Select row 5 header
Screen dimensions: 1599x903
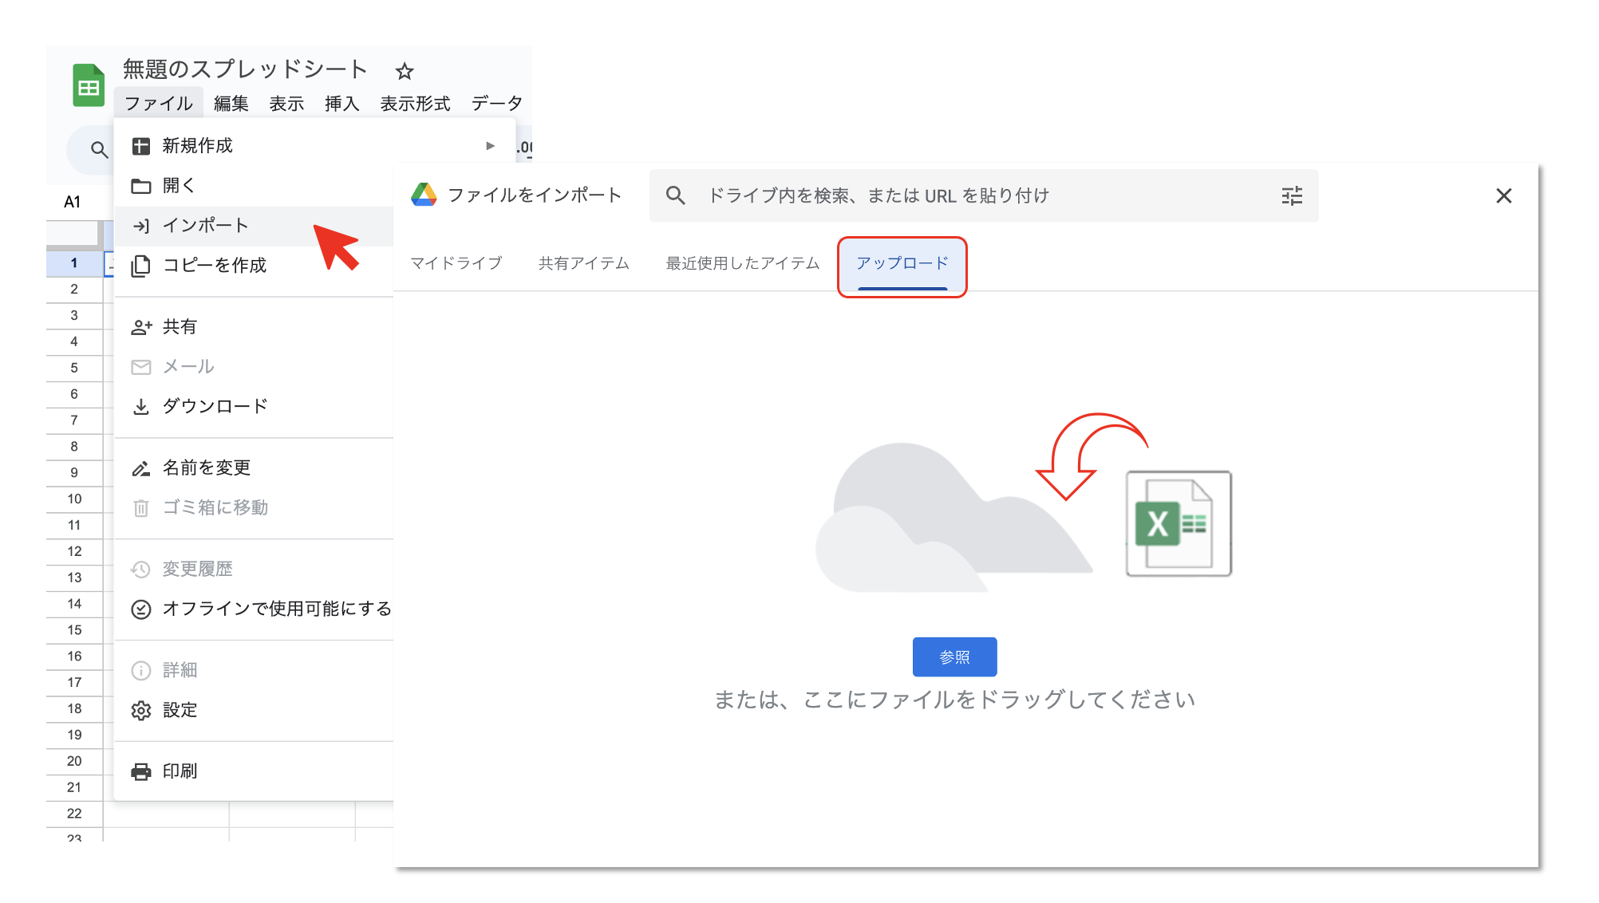[74, 368]
